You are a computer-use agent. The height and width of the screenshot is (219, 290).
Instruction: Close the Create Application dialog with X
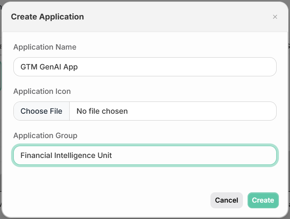pyautogui.click(x=275, y=17)
